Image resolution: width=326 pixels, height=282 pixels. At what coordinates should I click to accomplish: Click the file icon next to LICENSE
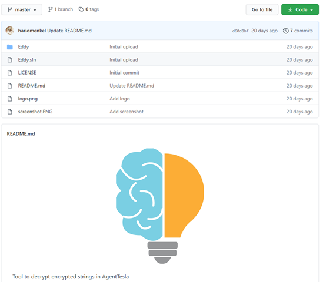tap(10, 73)
